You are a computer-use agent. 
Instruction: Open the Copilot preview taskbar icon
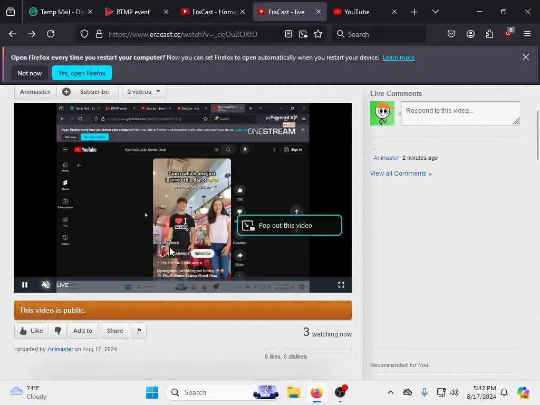pyautogui.click(x=523, y=392)
